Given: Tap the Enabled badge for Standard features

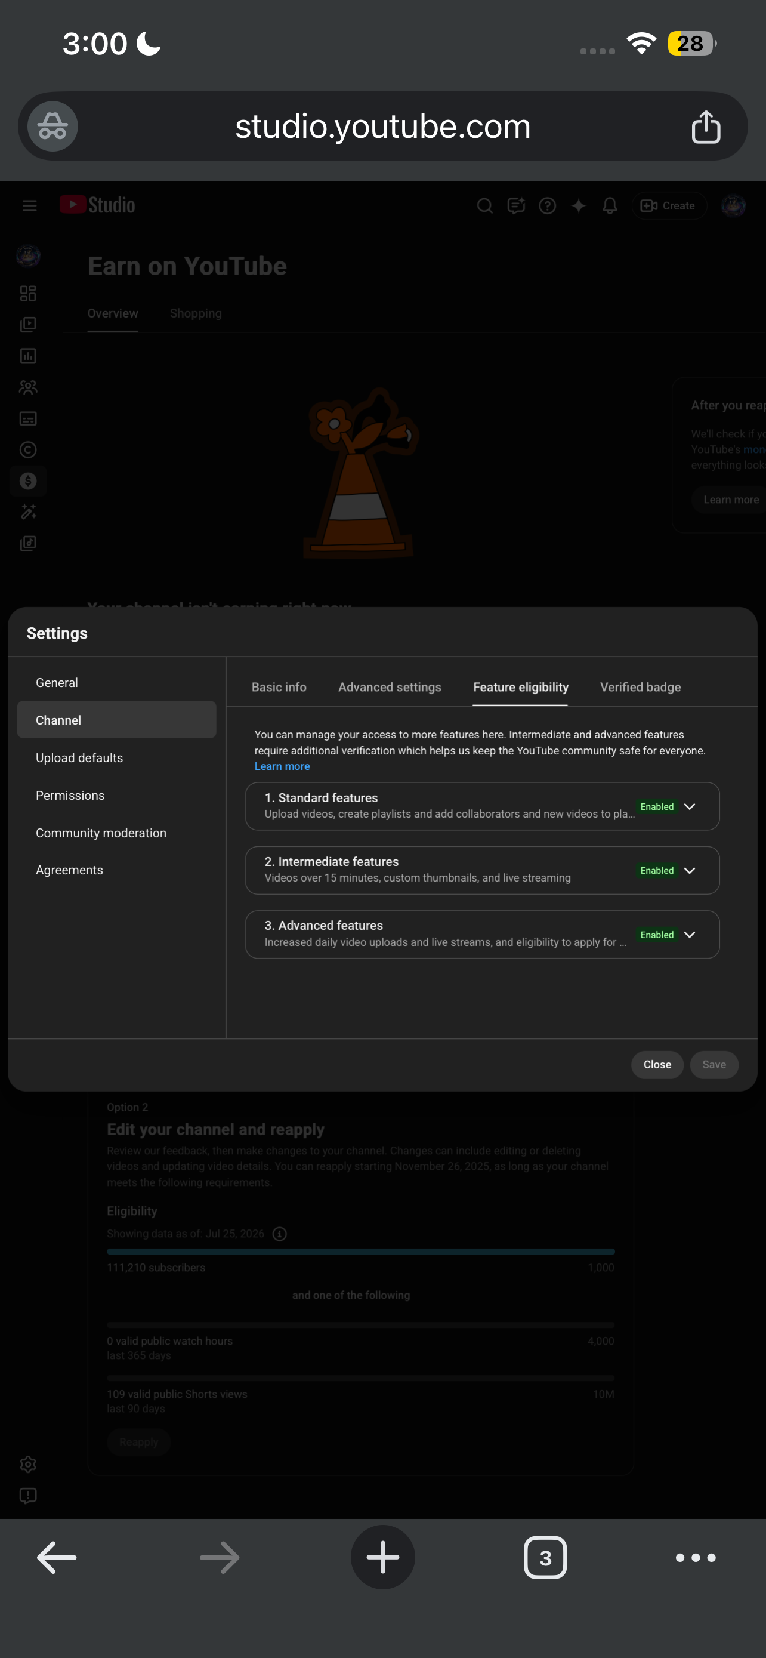Looking at the screenshot, I should [x=657, y=806].
